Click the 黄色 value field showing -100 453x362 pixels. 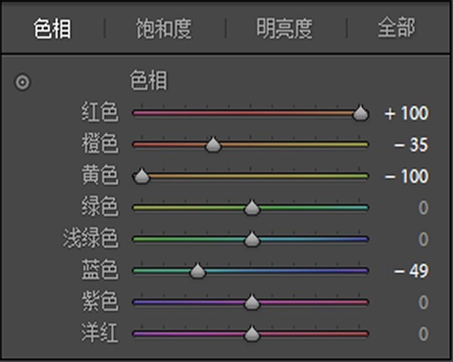coord(406,176)
